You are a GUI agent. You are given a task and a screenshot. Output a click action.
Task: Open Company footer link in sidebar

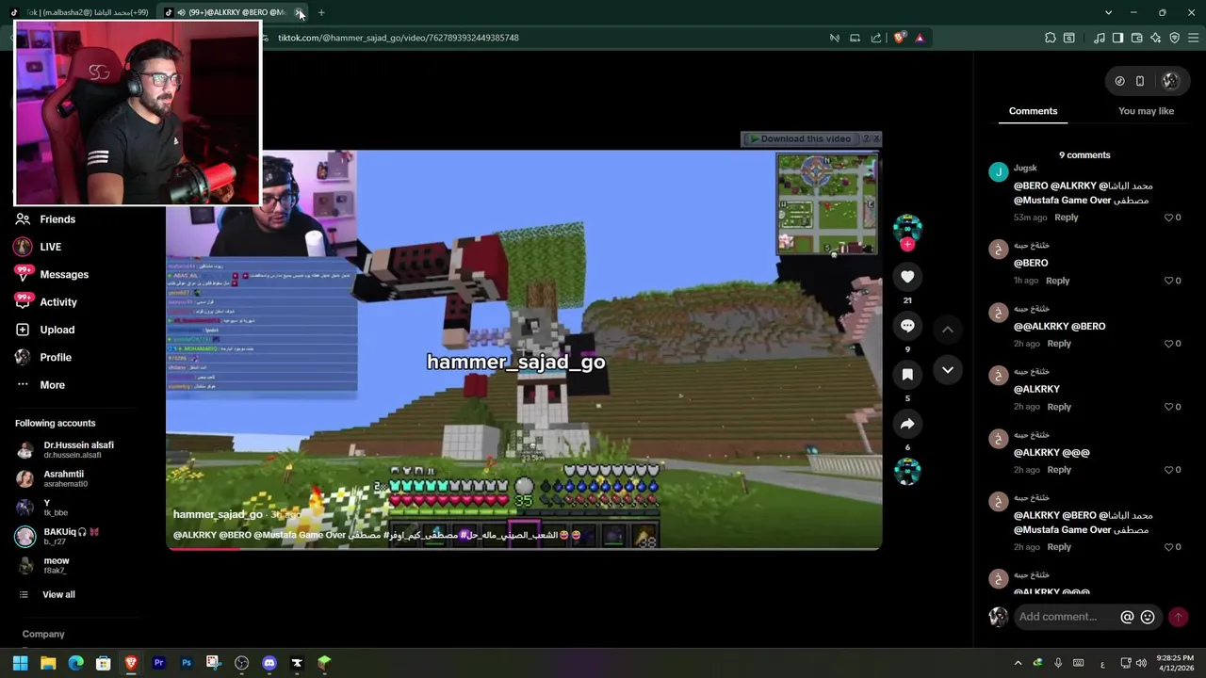[43, 634]
